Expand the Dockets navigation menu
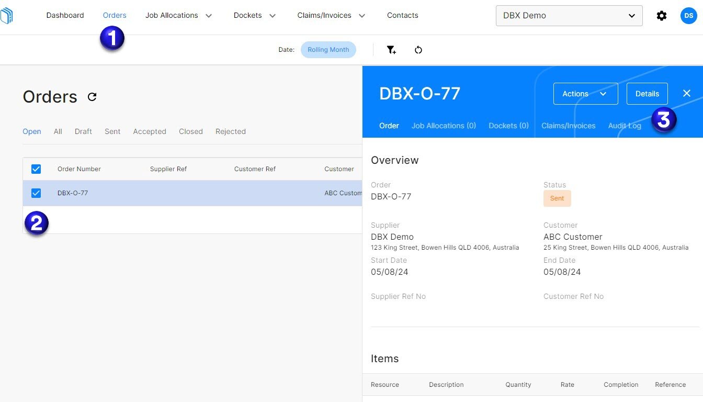Viewport: 703px width, 402px height. (x=255, y=15)
